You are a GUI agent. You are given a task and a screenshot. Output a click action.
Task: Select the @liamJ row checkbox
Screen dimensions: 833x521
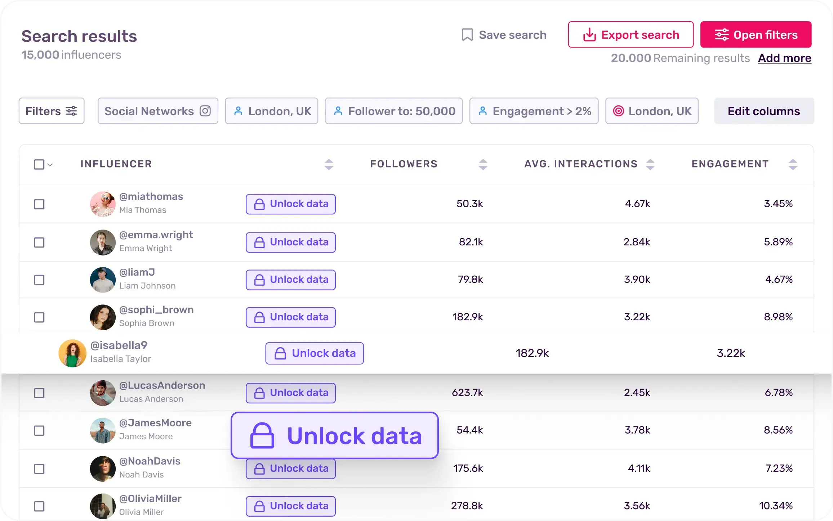(39, 280)
